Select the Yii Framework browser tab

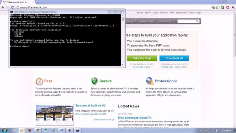[x=18, y=2]
